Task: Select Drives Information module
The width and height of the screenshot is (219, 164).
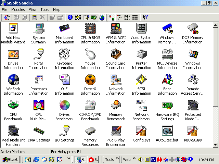Action: click(13, 59)
